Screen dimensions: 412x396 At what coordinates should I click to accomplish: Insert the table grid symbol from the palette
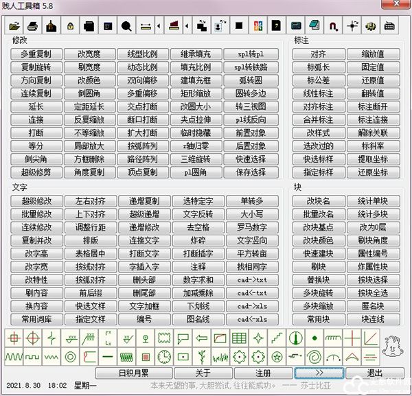pyautogui.click(x=239, y=338)
